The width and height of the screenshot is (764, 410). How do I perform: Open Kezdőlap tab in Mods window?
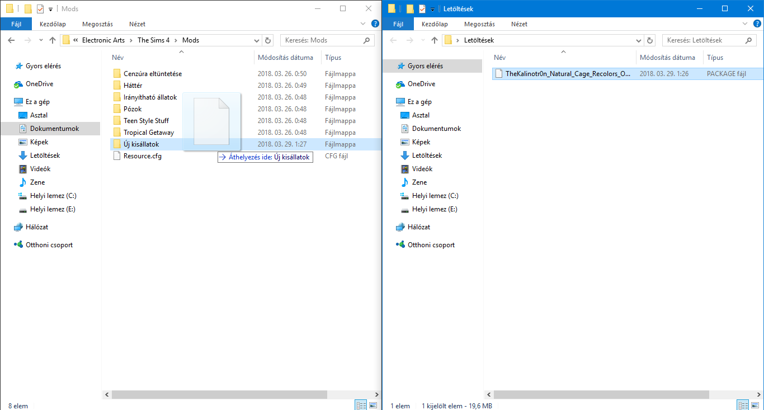(x=53, y=24)
